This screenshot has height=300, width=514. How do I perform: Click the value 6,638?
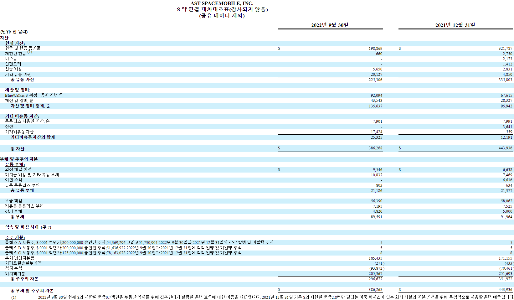pos(507,170)
